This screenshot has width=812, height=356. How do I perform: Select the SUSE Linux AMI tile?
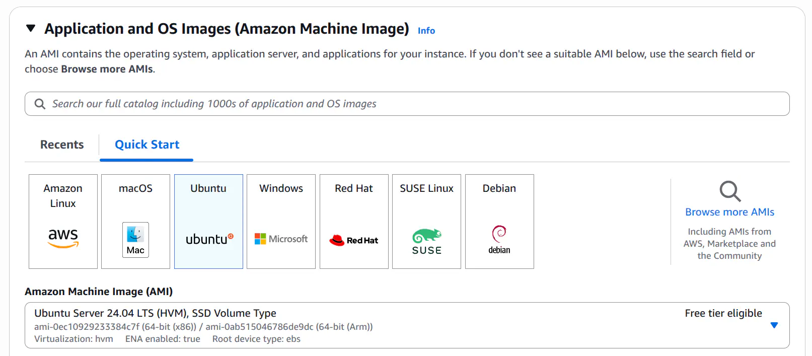[x=426, y=222]
